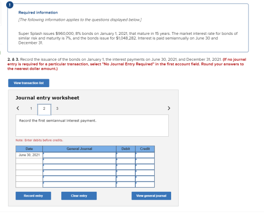Open View transaction list
Screen dimensions: 264x213
point(29,83)
